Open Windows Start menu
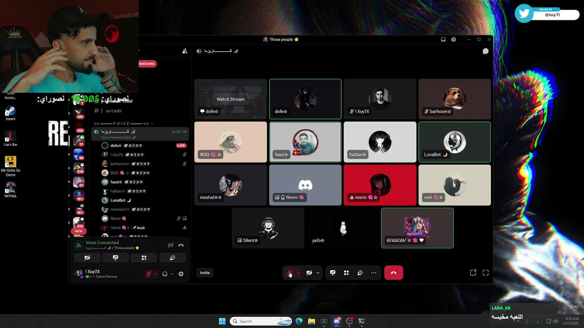 coord(222,321)
